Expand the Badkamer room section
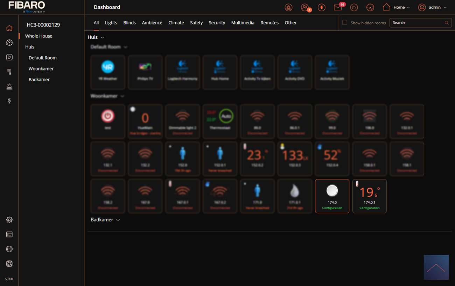Image resolution: width=455 pixels, height=286 pixels. pos(118,220)
